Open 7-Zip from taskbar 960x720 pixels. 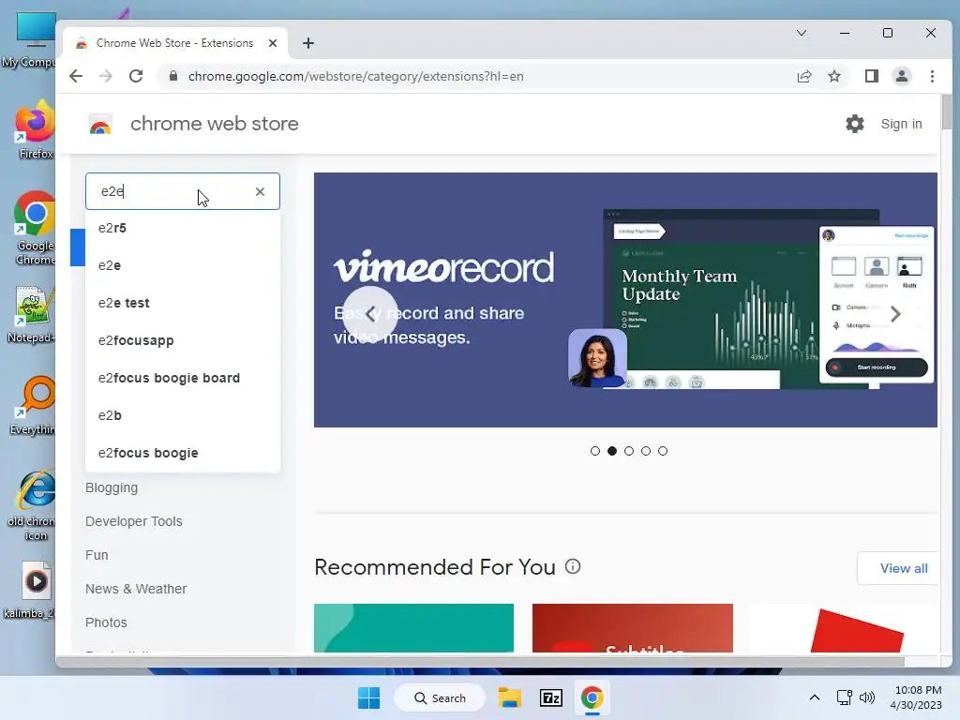pos(550,697)
